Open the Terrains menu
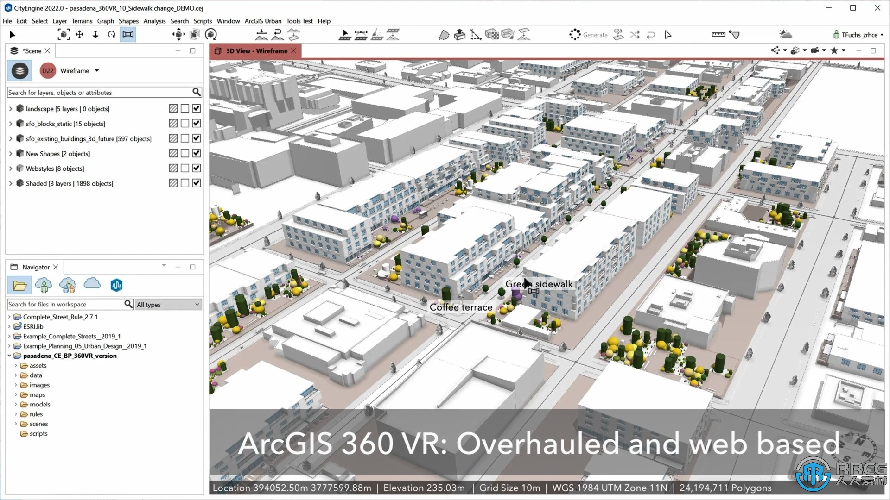This screenshot has height=500, width=890. point(82,21)
